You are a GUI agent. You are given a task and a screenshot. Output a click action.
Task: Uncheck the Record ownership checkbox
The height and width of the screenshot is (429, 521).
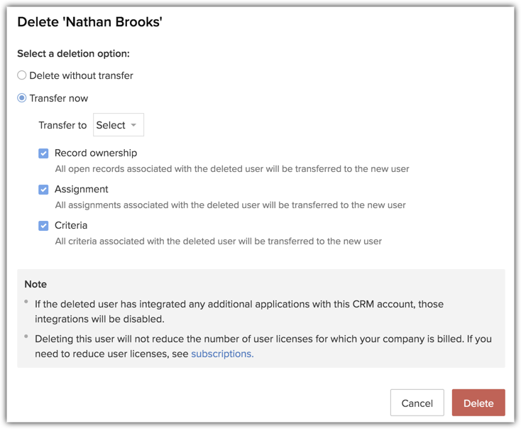coord(43,153)
